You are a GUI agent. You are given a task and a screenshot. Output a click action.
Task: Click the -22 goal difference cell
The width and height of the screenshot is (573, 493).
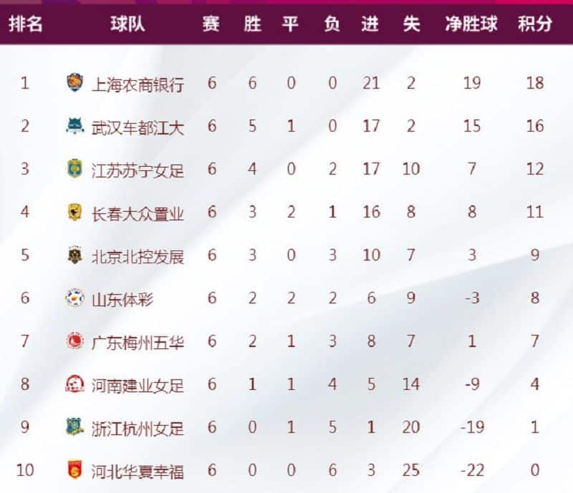[472, 470]
